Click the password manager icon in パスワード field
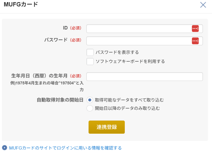 [x=195, y=41]
